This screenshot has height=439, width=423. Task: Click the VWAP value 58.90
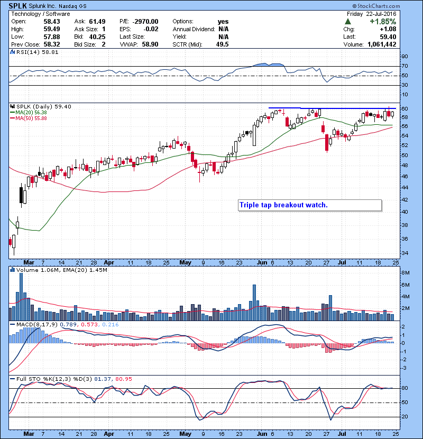[150, 44]
